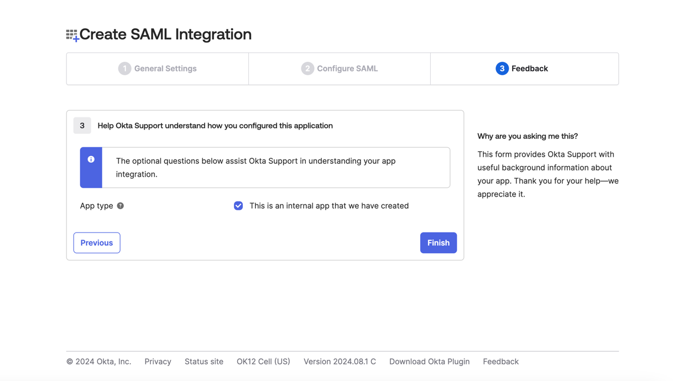Click the app grid icon beside the title

pyautogui.click(x=71, y=34)
